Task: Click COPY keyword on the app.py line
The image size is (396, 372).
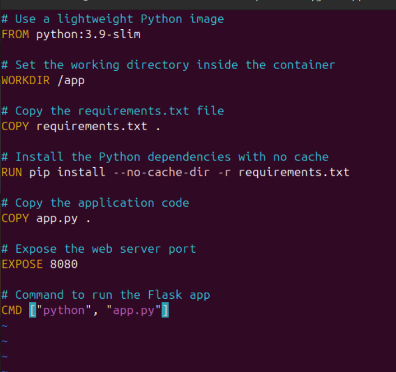Action: (15, 219)
